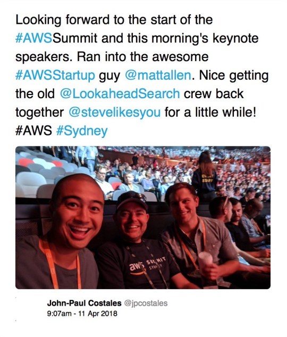The width and height of the screenshot is (287, 337).
Task: Click the AWS Summit logo on black shirt
Action: [x=147, y=265]
